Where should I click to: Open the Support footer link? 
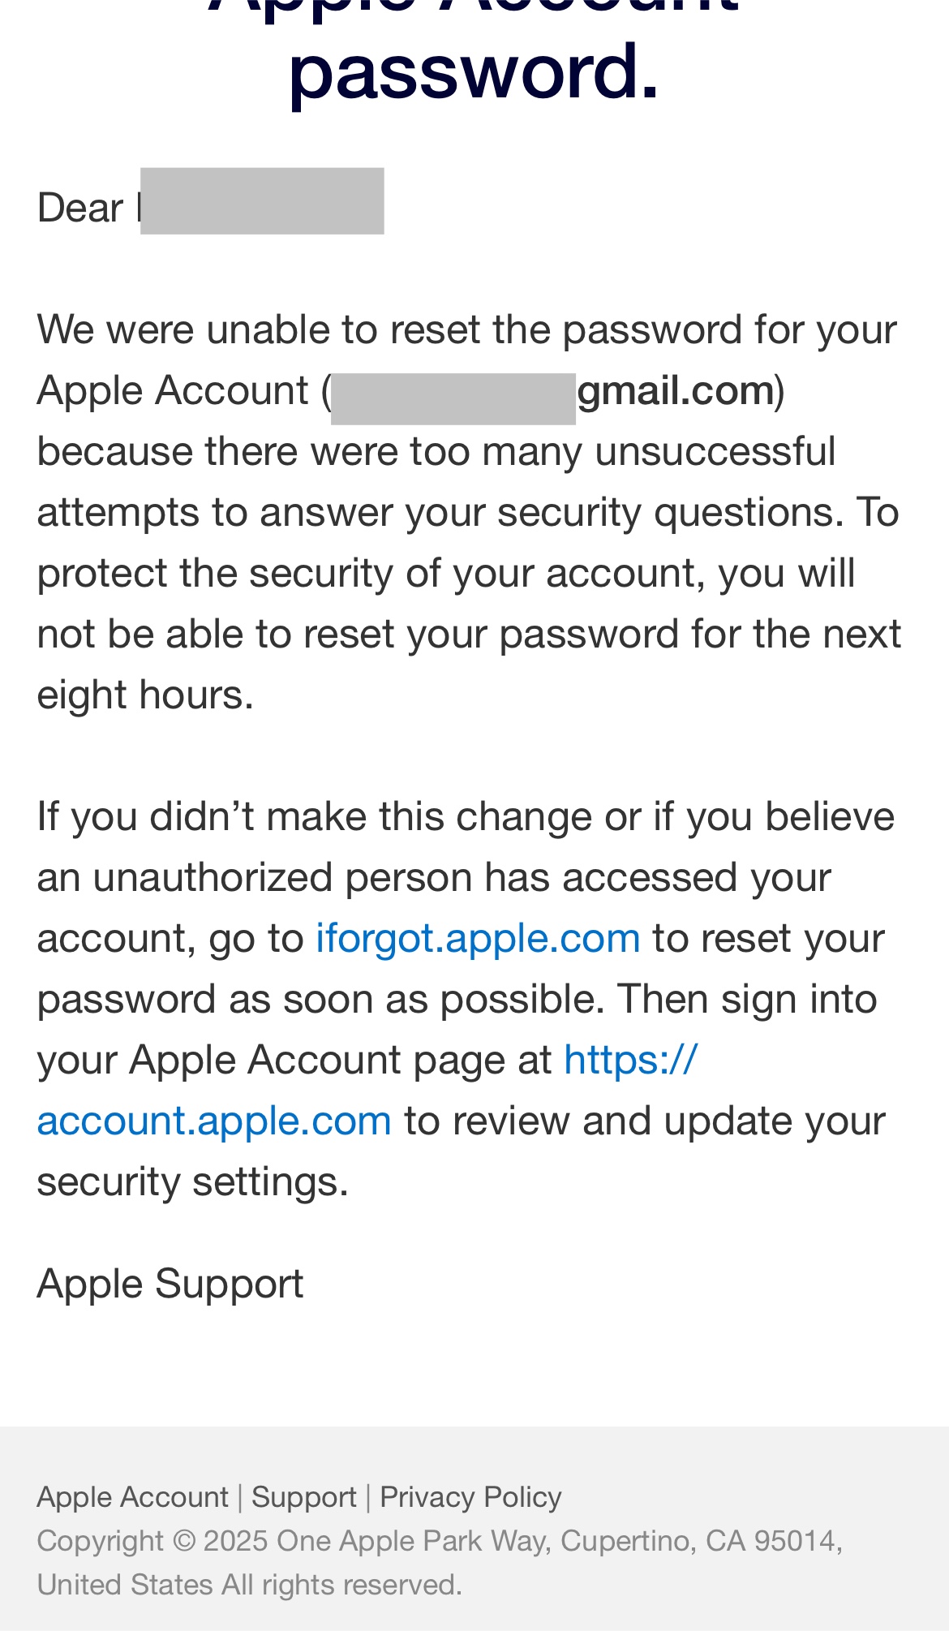pos(304,1497)
